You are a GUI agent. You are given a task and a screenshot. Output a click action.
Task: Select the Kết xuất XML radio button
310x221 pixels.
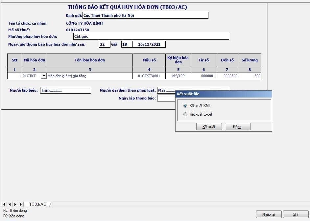click(x=185, y=106)
